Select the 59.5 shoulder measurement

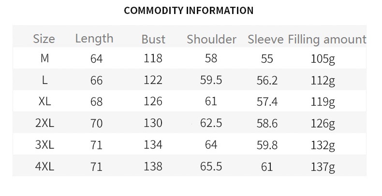click(211, 80)
